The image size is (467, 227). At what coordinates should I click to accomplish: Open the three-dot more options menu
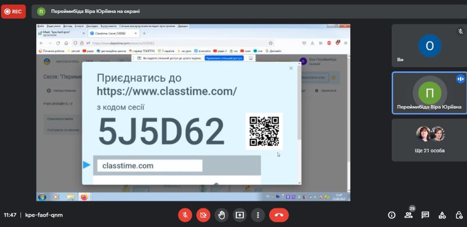point(258,215)
